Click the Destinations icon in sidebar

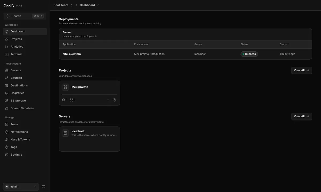coord(7,85)
